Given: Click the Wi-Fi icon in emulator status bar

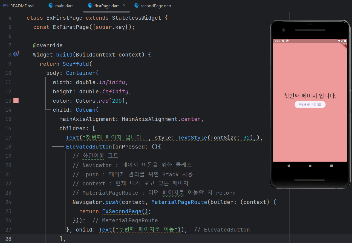Looking at the screenshot, I should tap(339, 41).
